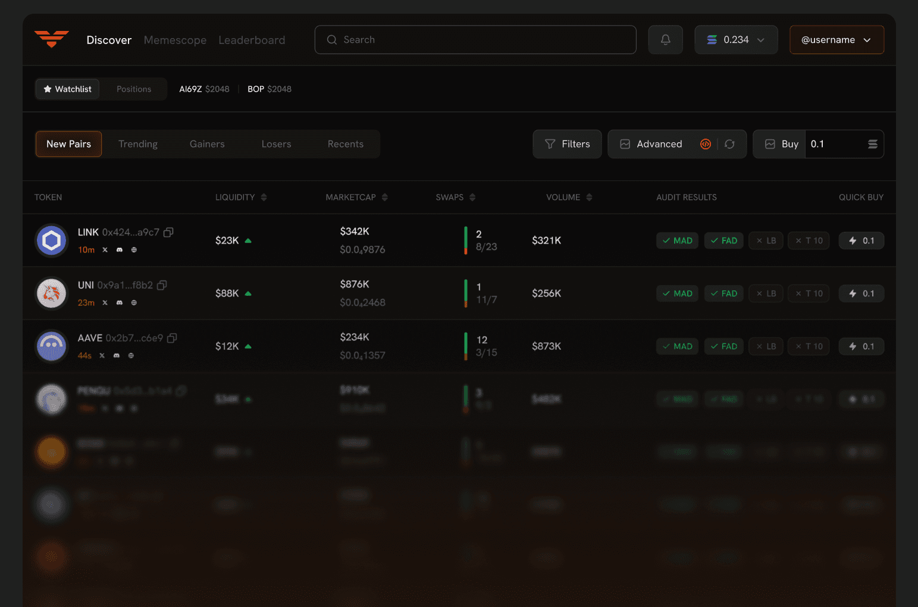Switch to the Losers tab
The width and height of the screenshot is (918, 607).
coord(276,144)
